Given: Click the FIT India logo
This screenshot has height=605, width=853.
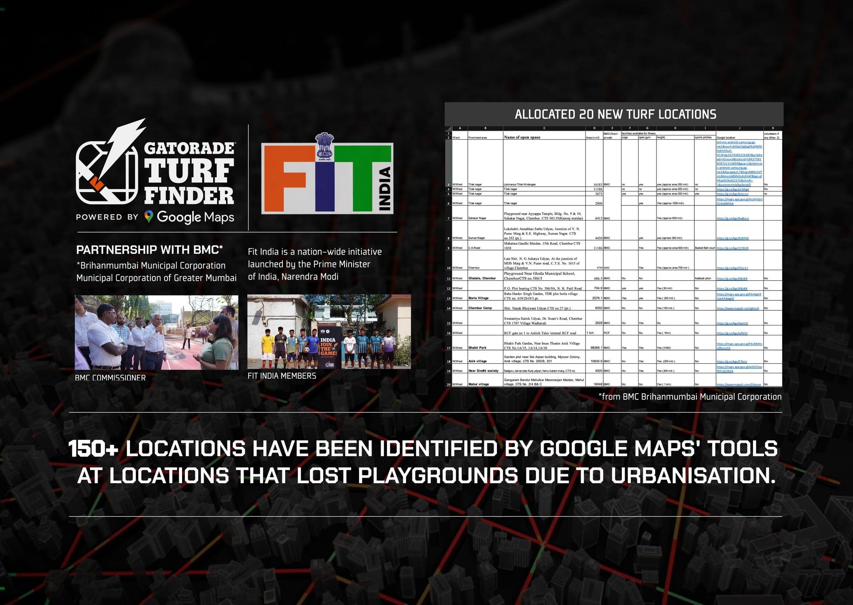Looking at the screenshot, I should pyautogui.click(x=327, y=174).
